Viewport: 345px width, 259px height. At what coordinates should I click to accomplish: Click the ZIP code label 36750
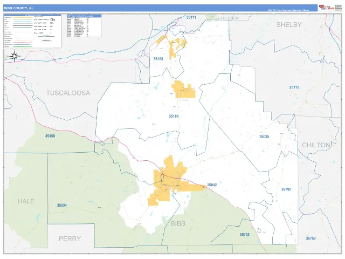(x=310, y=238)
